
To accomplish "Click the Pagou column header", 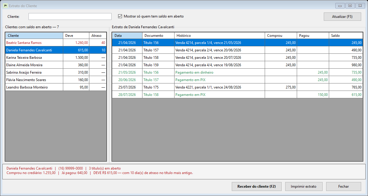I will [x=313, y=36].
